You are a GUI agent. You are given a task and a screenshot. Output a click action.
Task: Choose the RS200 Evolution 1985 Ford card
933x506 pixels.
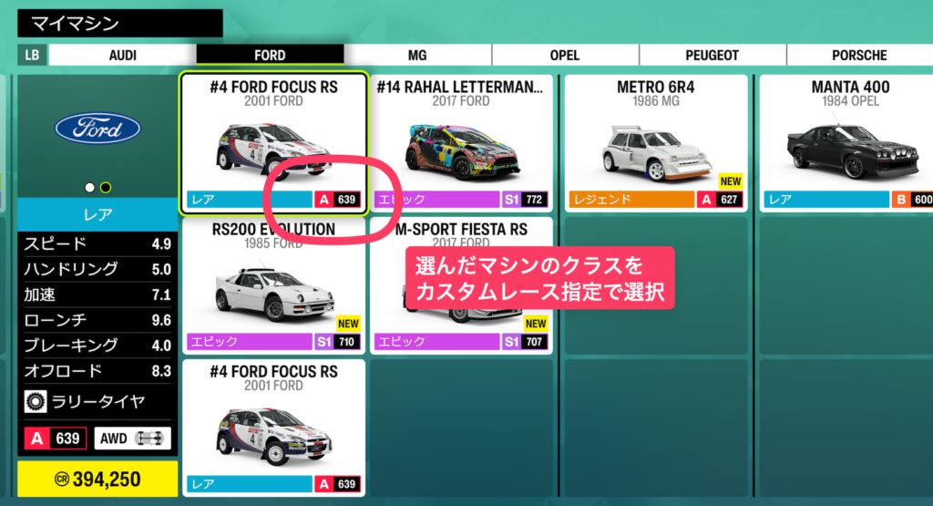pos(273,285)
